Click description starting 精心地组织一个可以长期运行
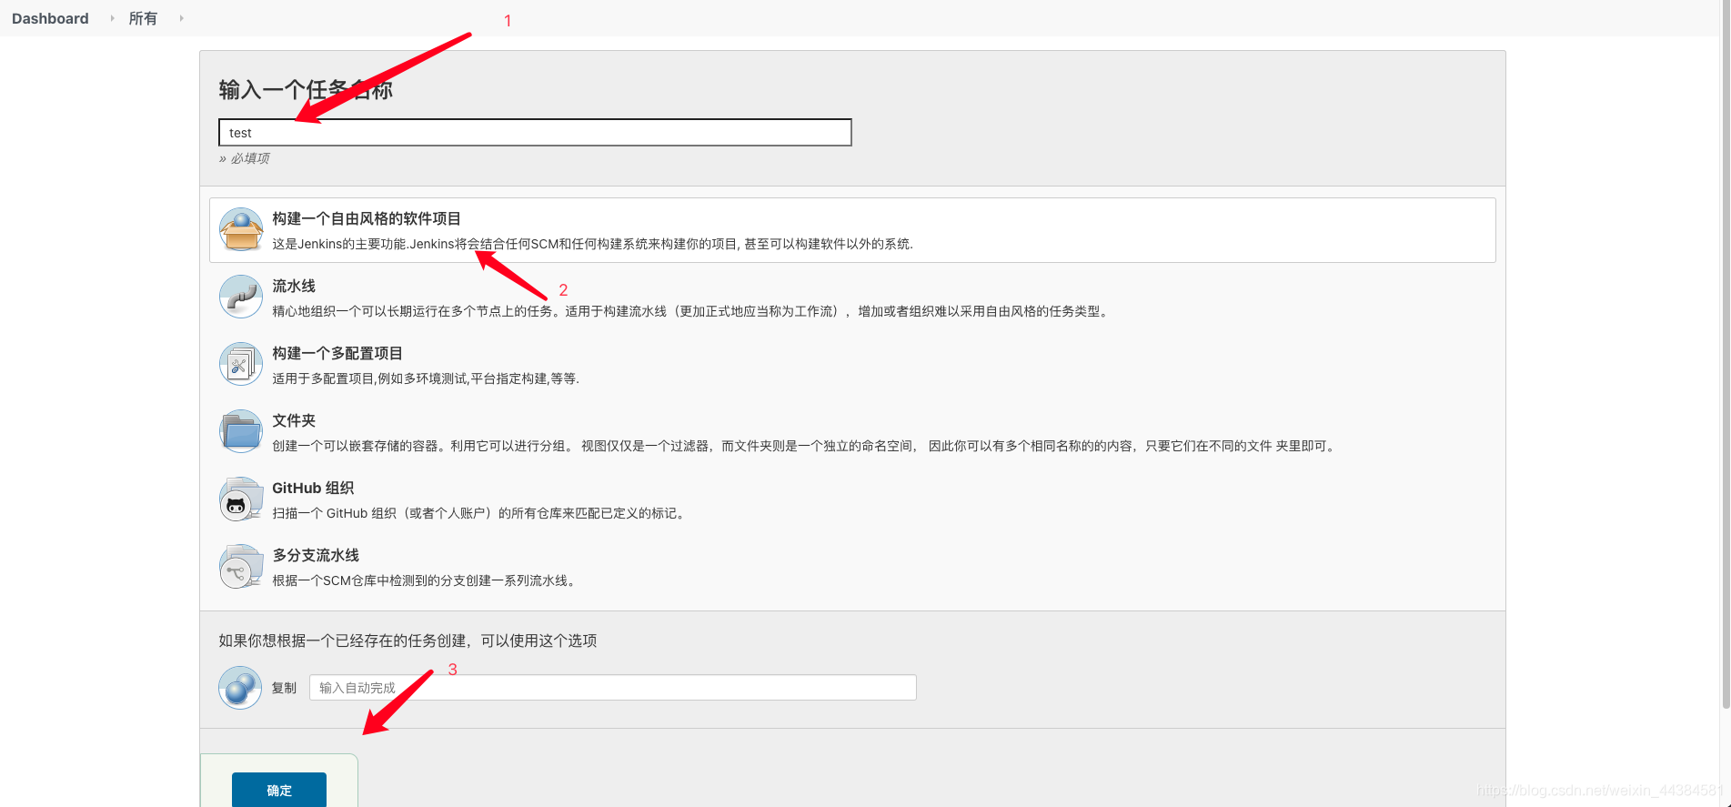Image resolution: width=1731 pixels, height=807 pixels. point(691,311)
